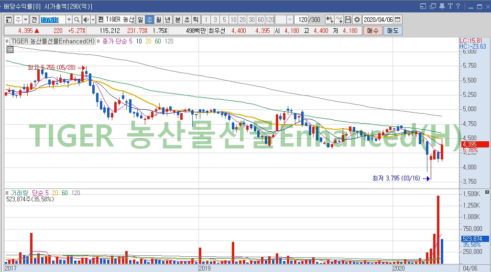Toggle the left panel layout icon
The width and height of the screenshot is (491, 272).
[x=9, y=20]
